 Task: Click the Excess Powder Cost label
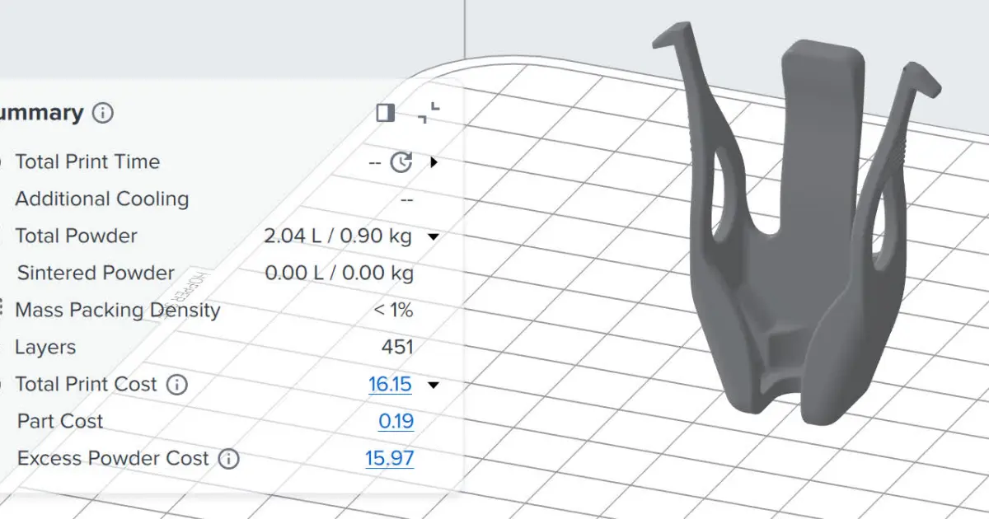tap(113, 459)
